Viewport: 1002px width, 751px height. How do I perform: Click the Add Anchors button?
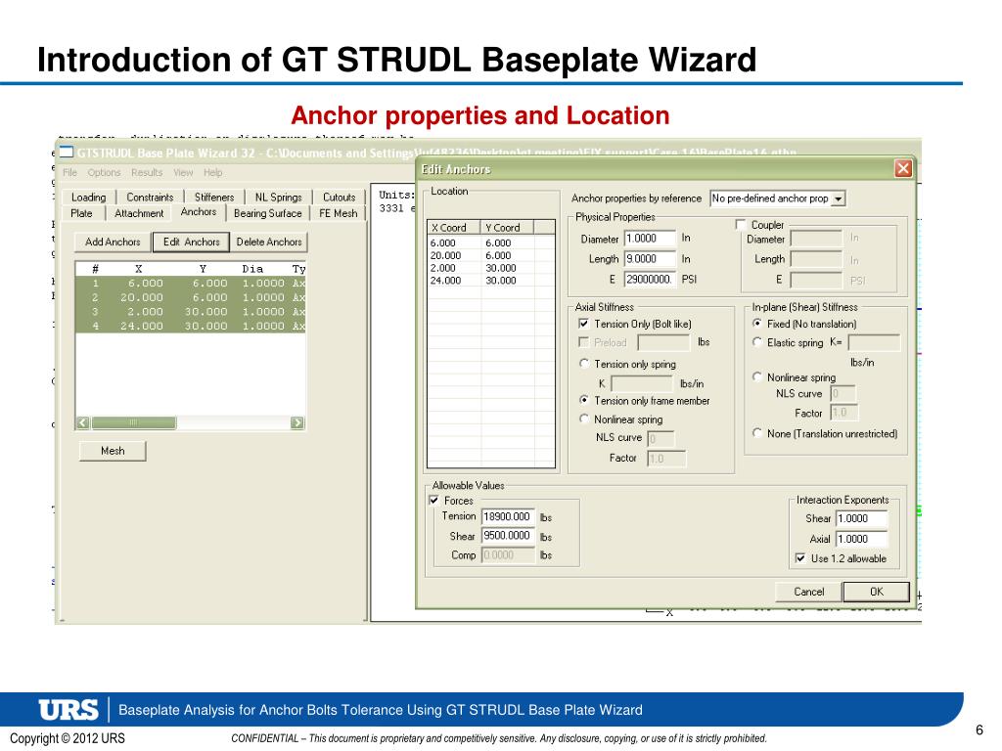tap(113, 243)
